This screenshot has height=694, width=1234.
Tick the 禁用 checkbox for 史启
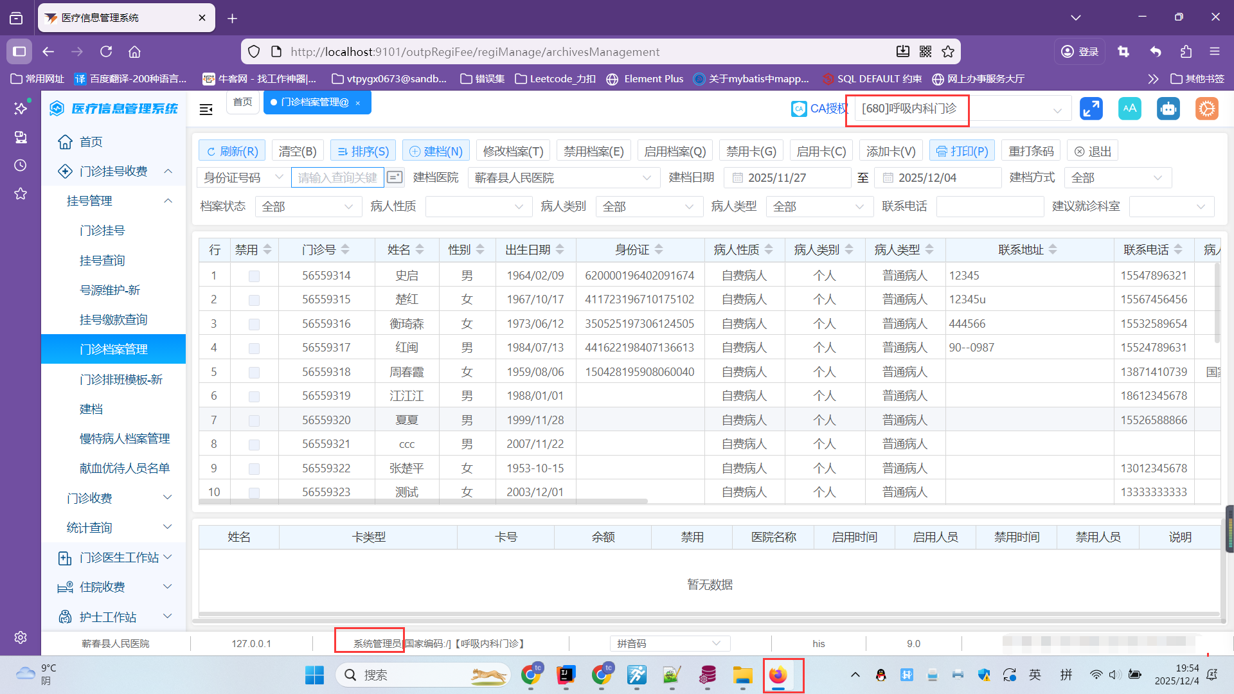(254, 276)
